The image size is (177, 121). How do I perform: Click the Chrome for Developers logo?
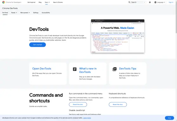pos(12,2)
